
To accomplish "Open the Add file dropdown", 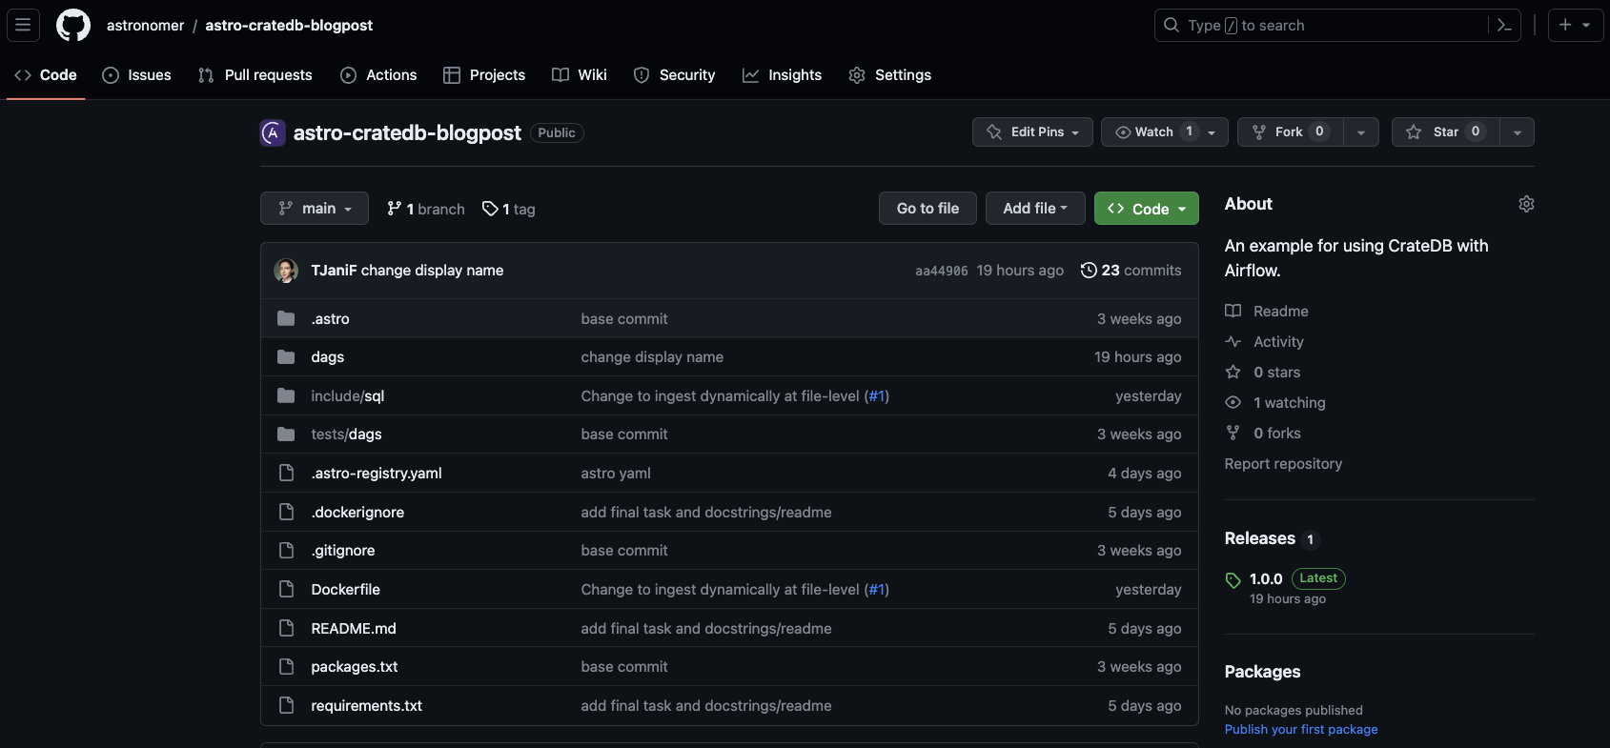I will click(1035, 208).
